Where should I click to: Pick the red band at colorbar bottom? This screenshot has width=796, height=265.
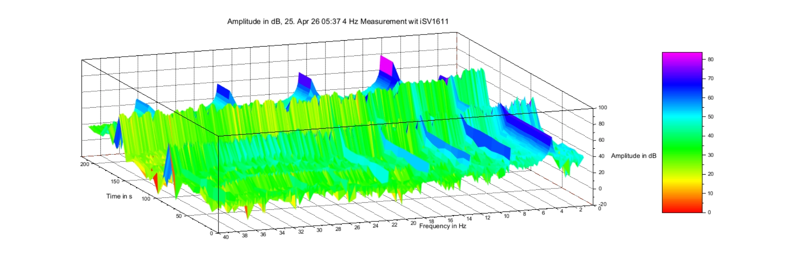pos(682,209)
